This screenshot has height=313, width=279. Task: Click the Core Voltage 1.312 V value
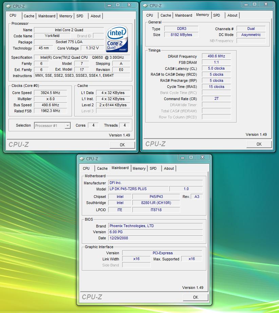92,48
